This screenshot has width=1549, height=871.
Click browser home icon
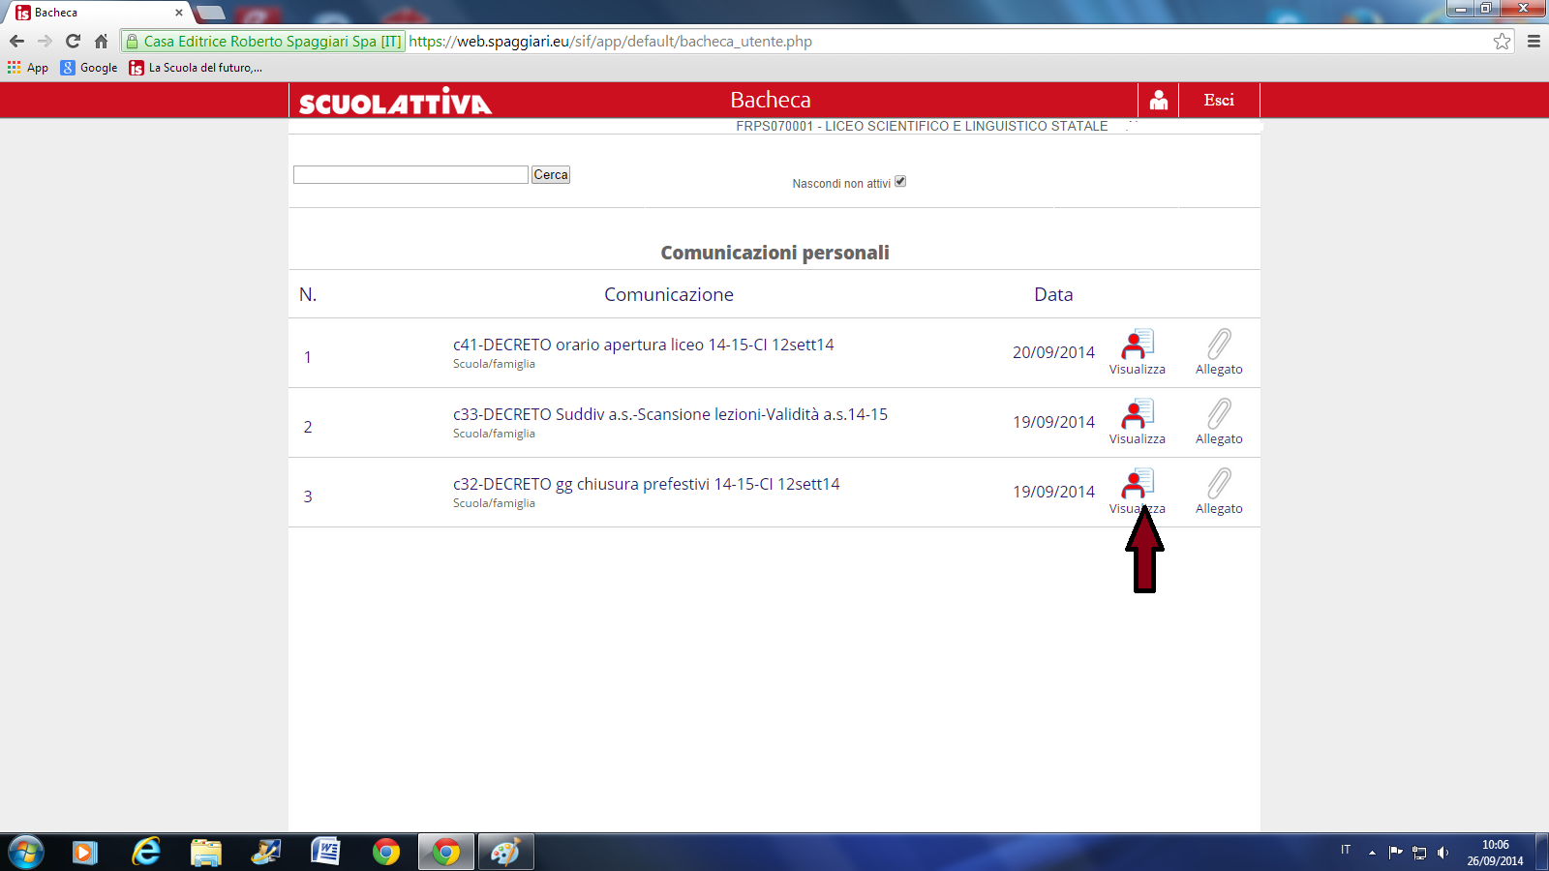pyautogui.click(x=102, y=42)
